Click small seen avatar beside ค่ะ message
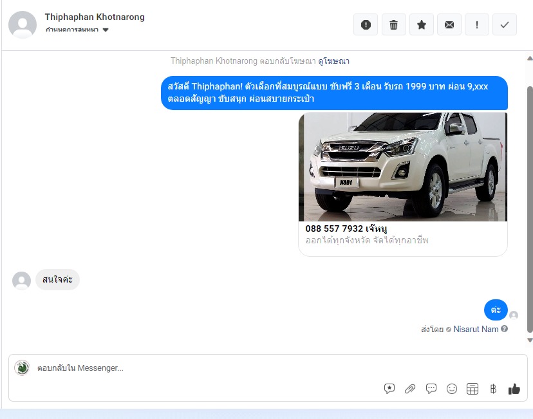 pyautogui.click(x=514, y=315)
